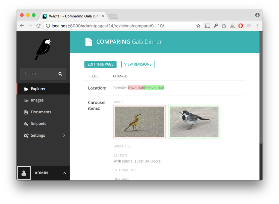Click the Wagtail bird logo
279x204 pixels.
(43, 49)
